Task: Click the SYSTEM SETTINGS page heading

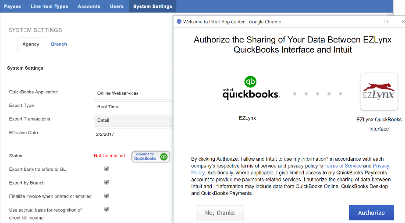Action: click(35, 30)
